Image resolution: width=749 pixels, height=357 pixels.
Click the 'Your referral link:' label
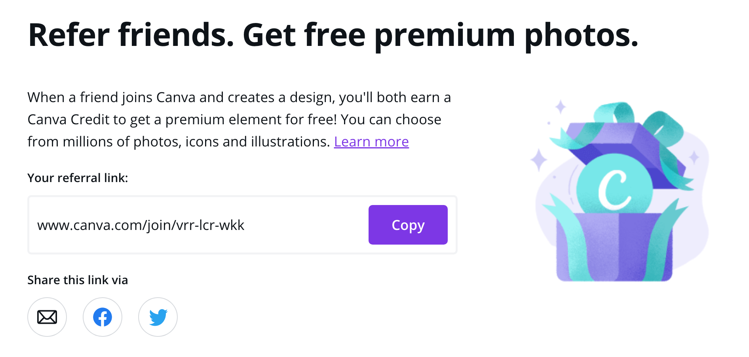[78, 178]
